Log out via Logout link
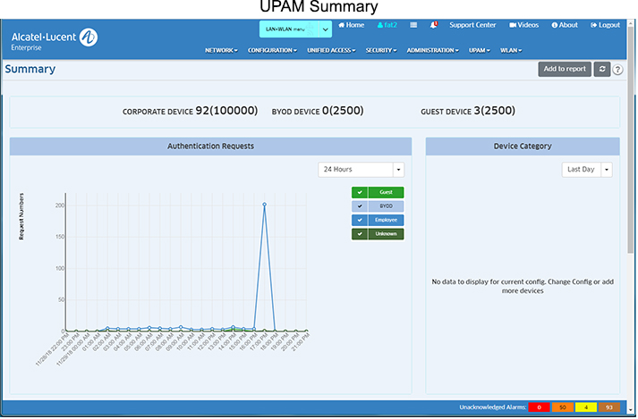The height and width of the screenshot is (419, 638). 605,25
